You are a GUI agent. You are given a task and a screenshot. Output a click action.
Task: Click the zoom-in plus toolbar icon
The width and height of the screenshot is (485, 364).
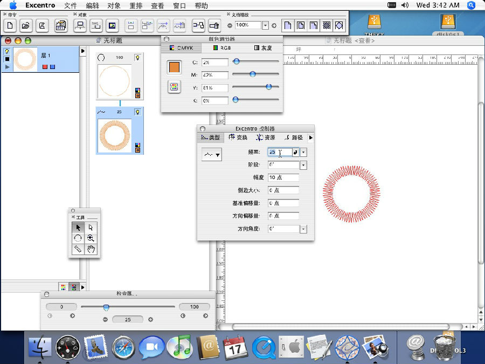click(x=274, y=25)
